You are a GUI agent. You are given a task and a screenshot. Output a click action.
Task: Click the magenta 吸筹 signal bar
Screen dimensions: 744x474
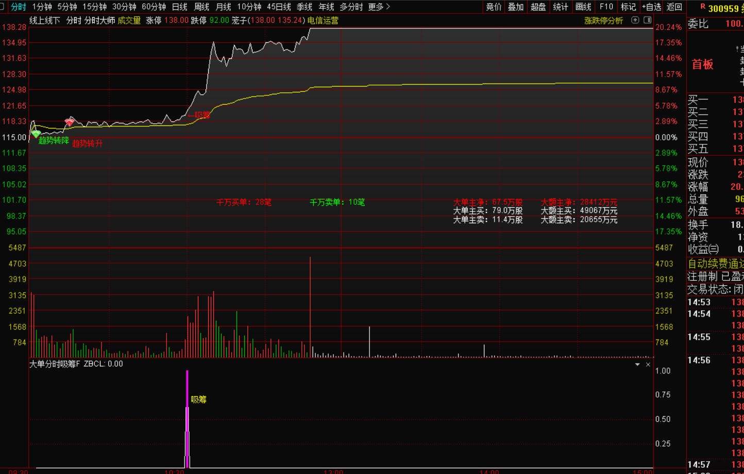coord(187,418)
